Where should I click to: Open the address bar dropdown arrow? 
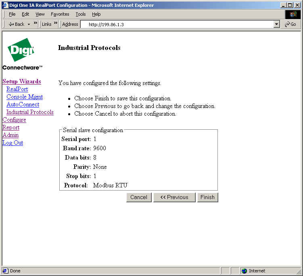tap(276, 24)
